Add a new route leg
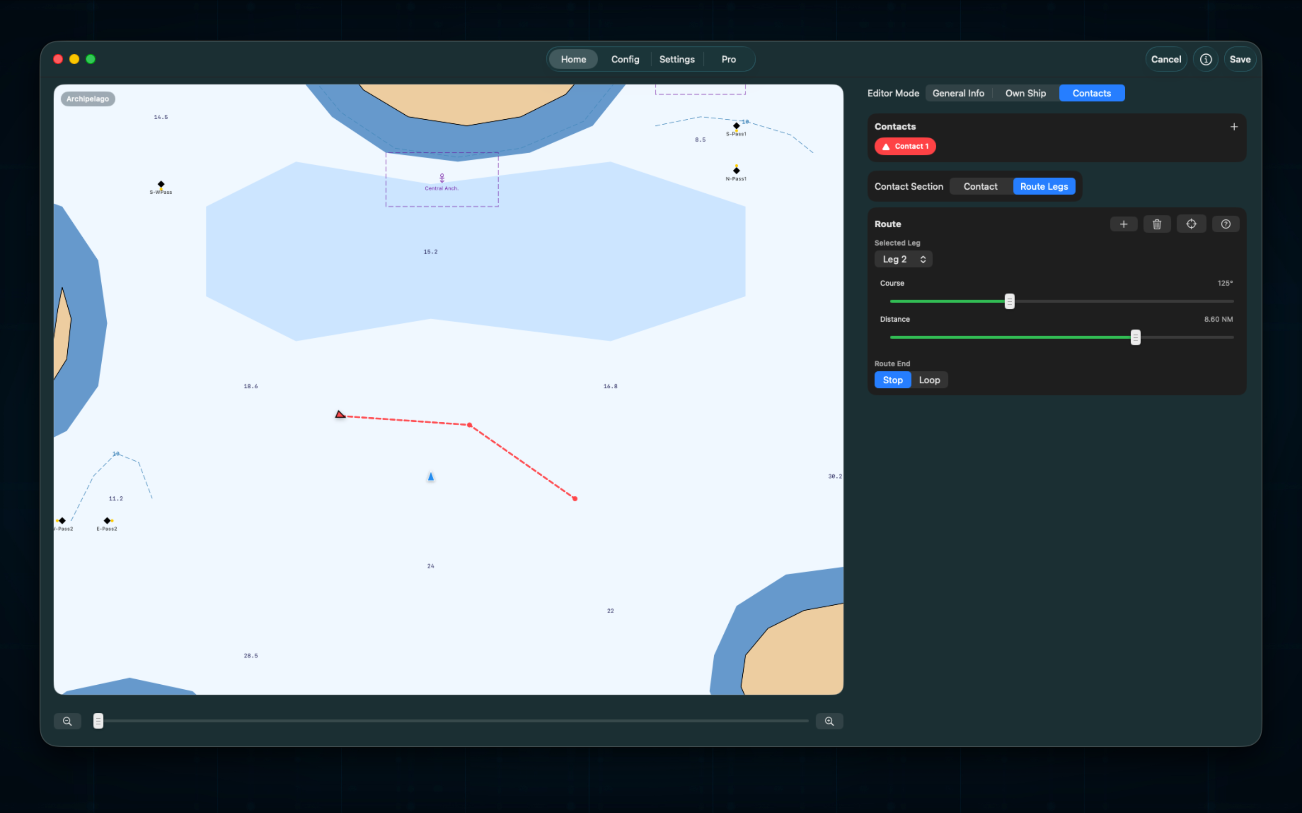1302x813 pixels. [1123, 224]
